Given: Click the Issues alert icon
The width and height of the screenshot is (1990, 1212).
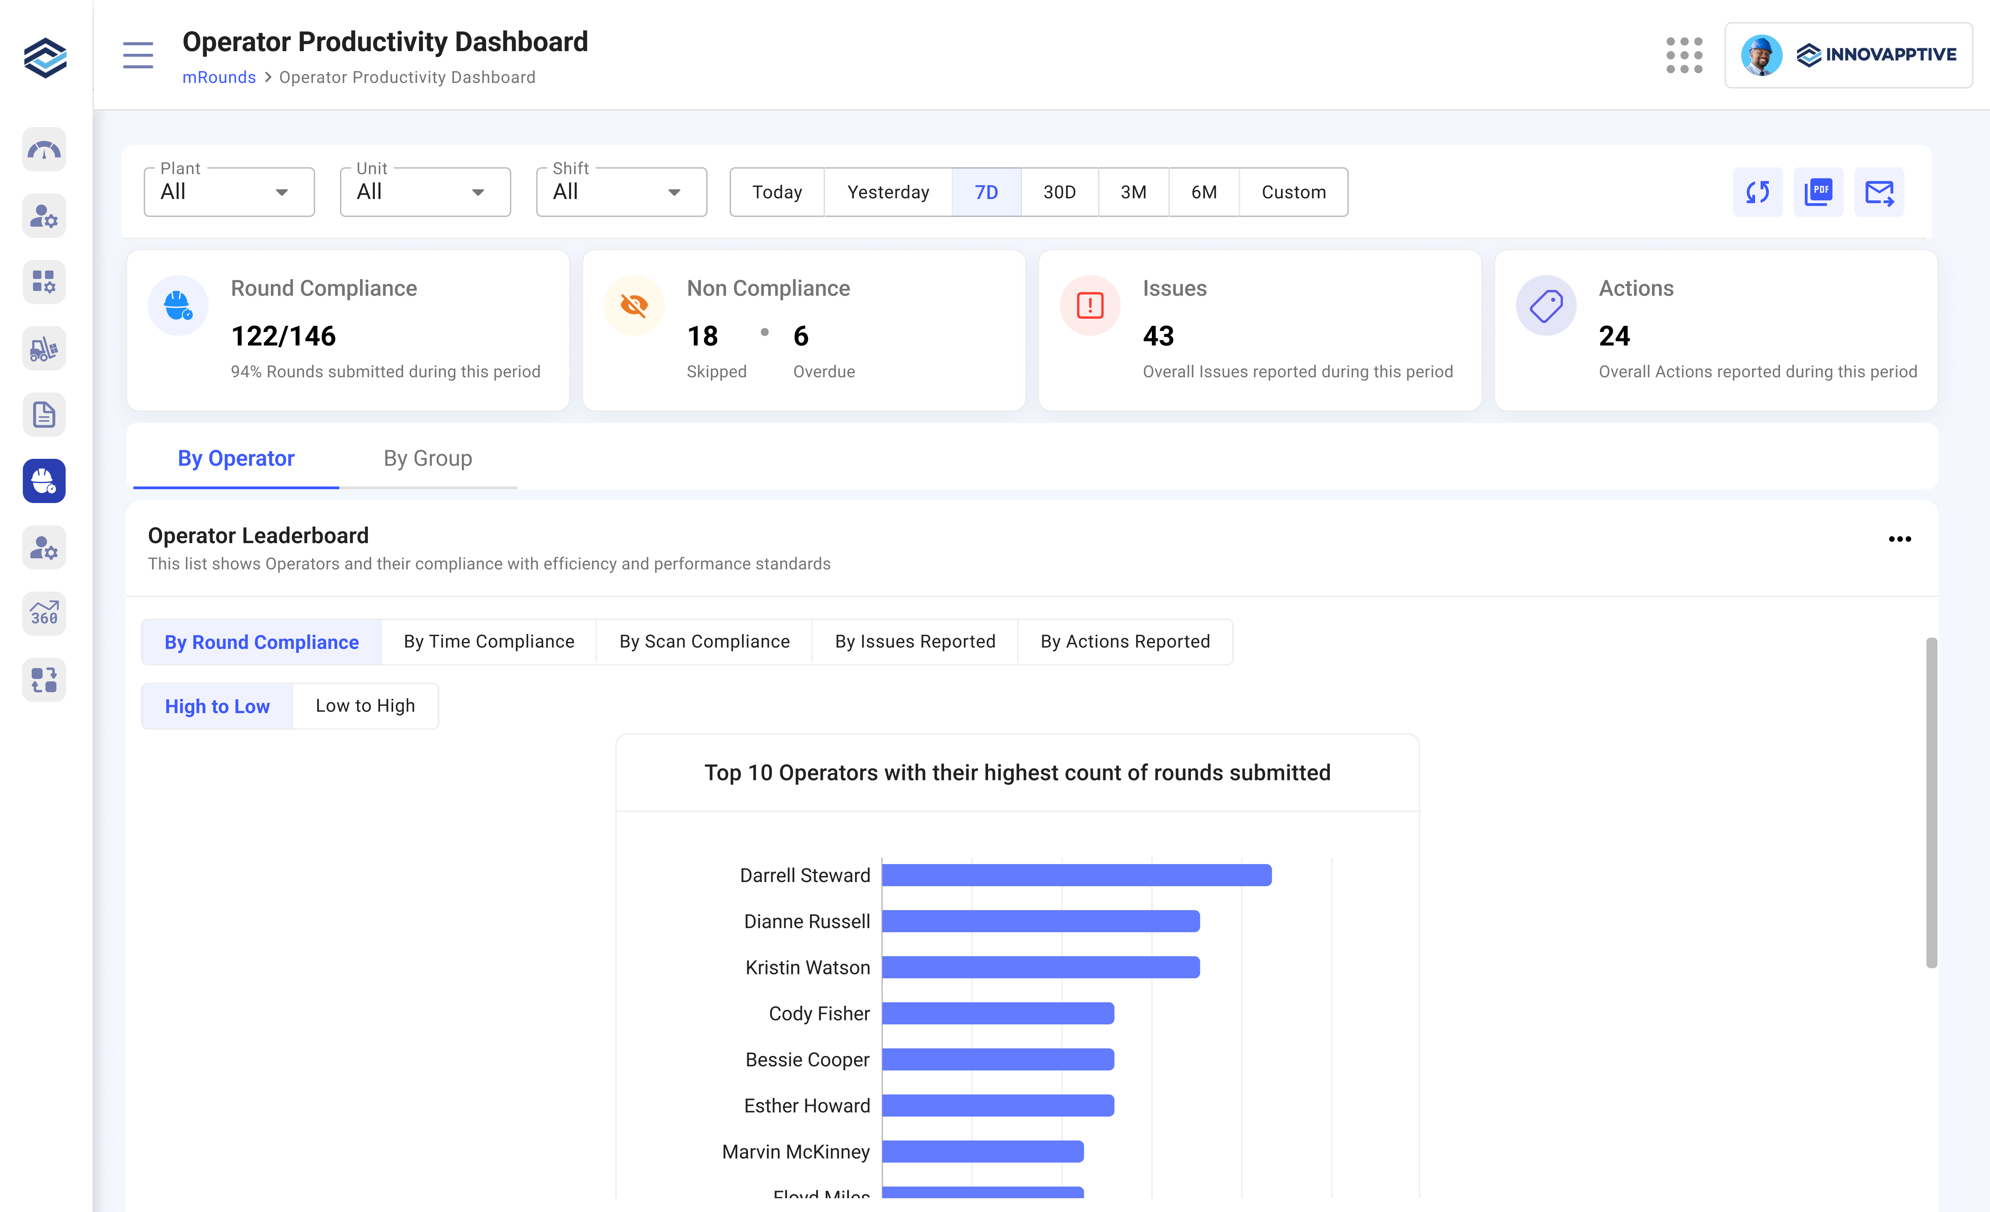Looking at the screenshot, I should point(1090,305).
